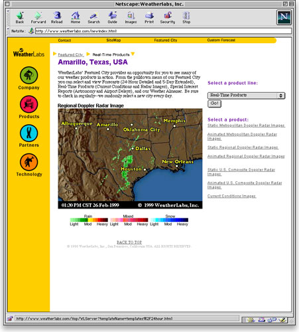Open the Technology sidebar icon
The height and width of the screenshot is (332, 299).
[x=29, y=162]
